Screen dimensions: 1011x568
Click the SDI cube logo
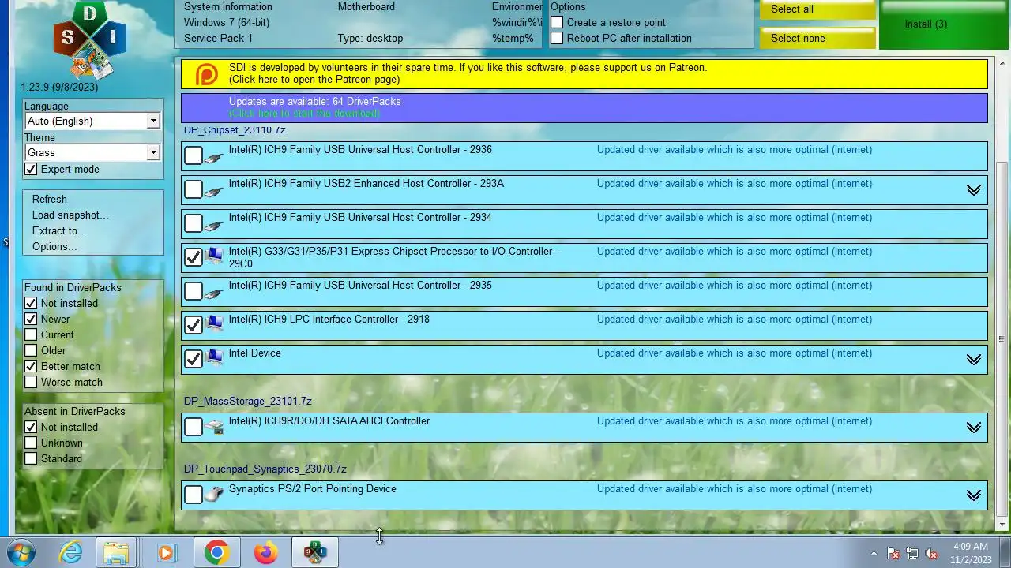89,38
